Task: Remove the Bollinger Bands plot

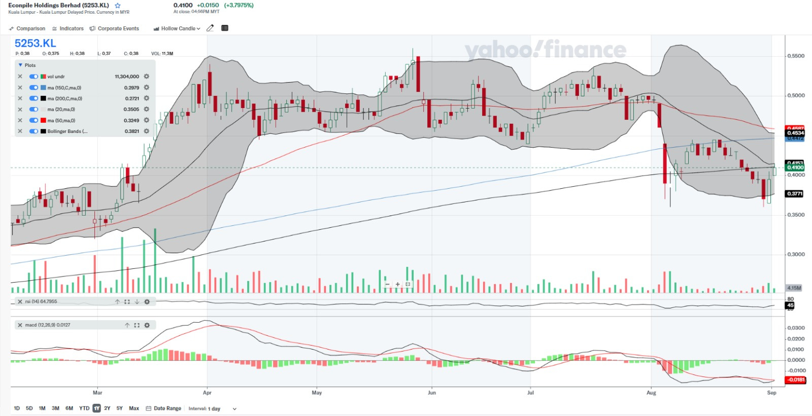Action: point(20,131)
